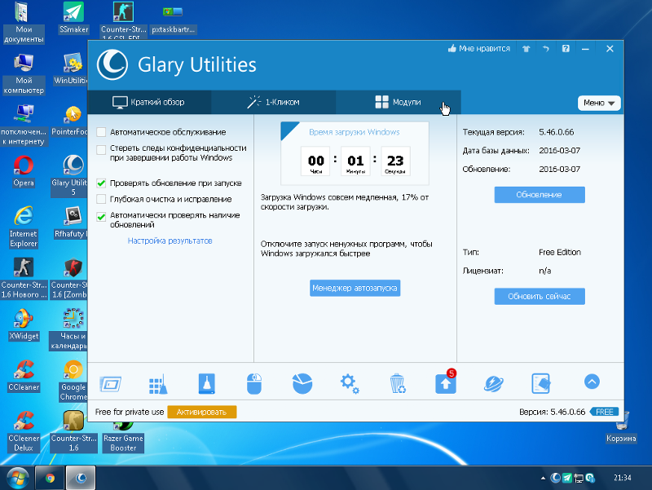Open the Настройка результатов link

(x=170, y=241)
